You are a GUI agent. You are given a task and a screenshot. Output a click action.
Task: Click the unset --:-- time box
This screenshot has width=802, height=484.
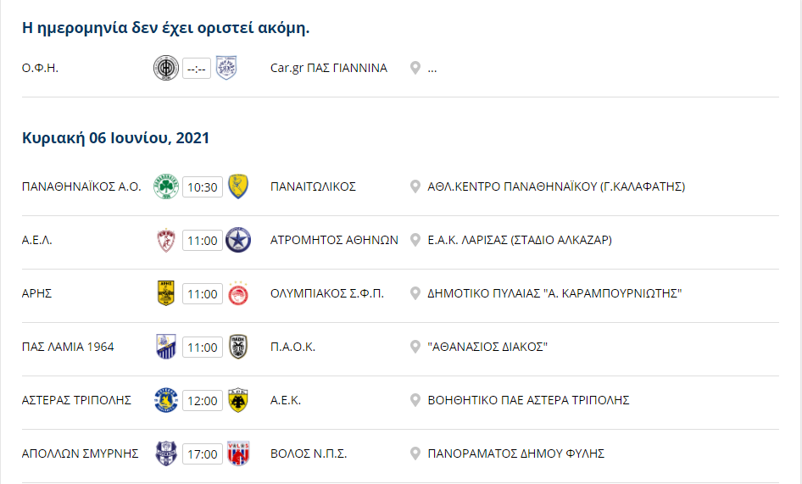tap(197, 68)
